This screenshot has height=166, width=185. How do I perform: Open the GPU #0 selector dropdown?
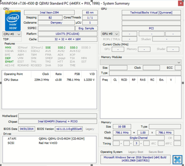coord(110,34)
